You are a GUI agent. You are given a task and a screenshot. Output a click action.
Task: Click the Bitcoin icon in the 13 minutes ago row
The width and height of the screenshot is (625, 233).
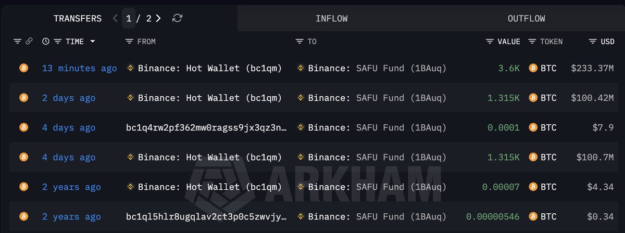23,68
